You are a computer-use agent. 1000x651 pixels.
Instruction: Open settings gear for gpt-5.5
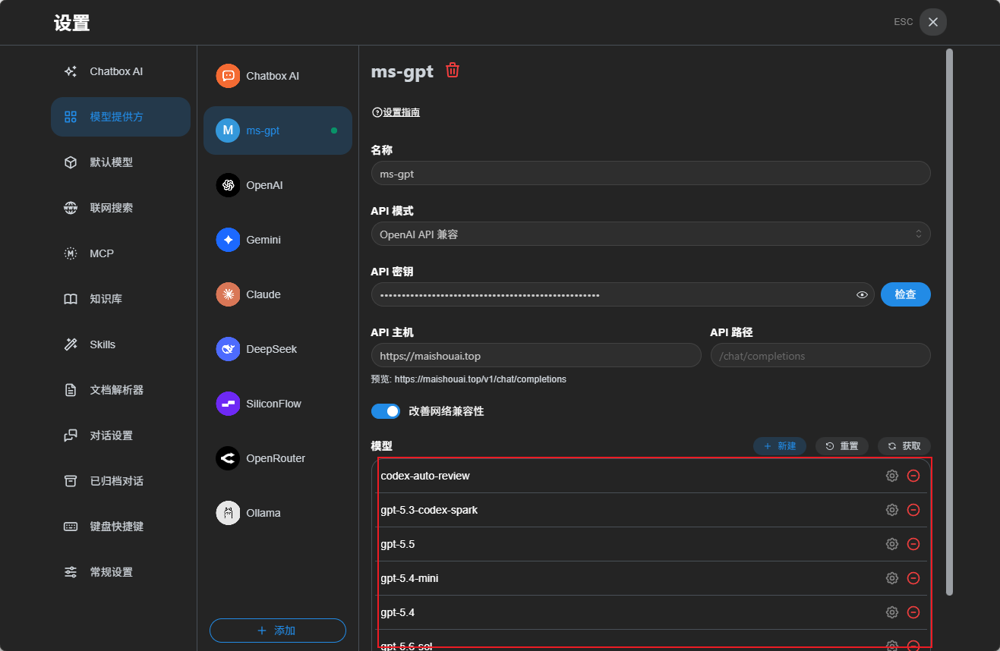[892, 544]
